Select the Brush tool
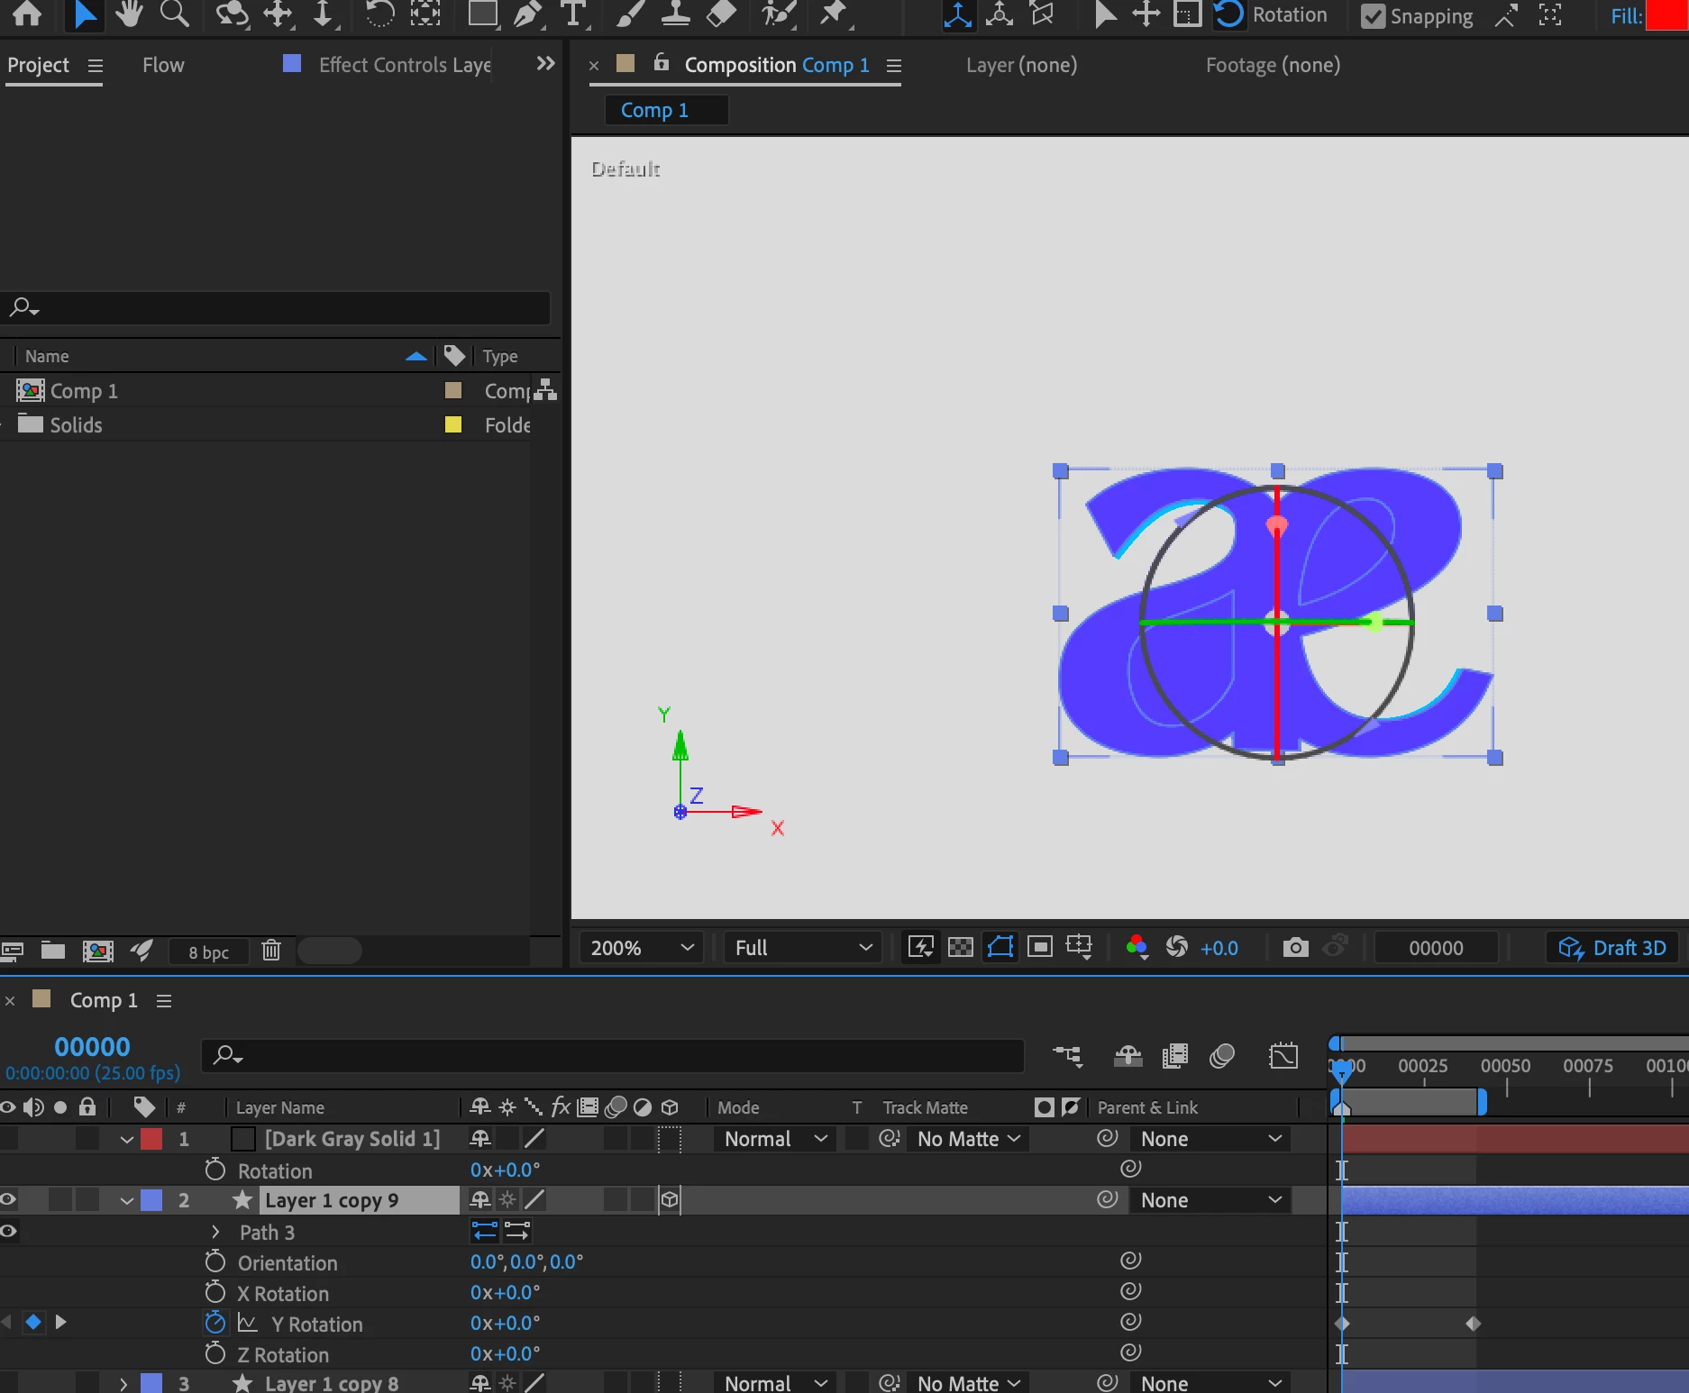 click(630, 14)
